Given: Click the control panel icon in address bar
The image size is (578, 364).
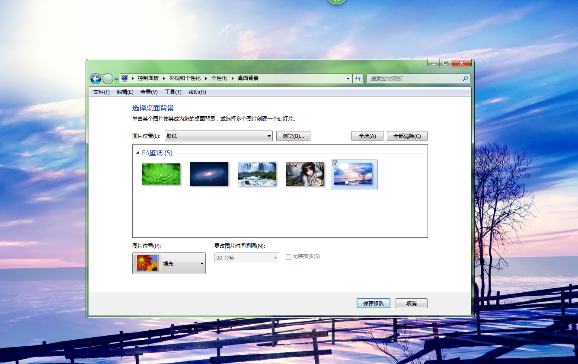Looking at the screenshot, I should [x=125, y=78].
